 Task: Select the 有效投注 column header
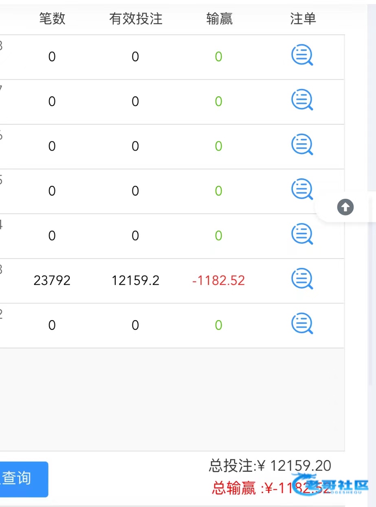coord(136,18)
